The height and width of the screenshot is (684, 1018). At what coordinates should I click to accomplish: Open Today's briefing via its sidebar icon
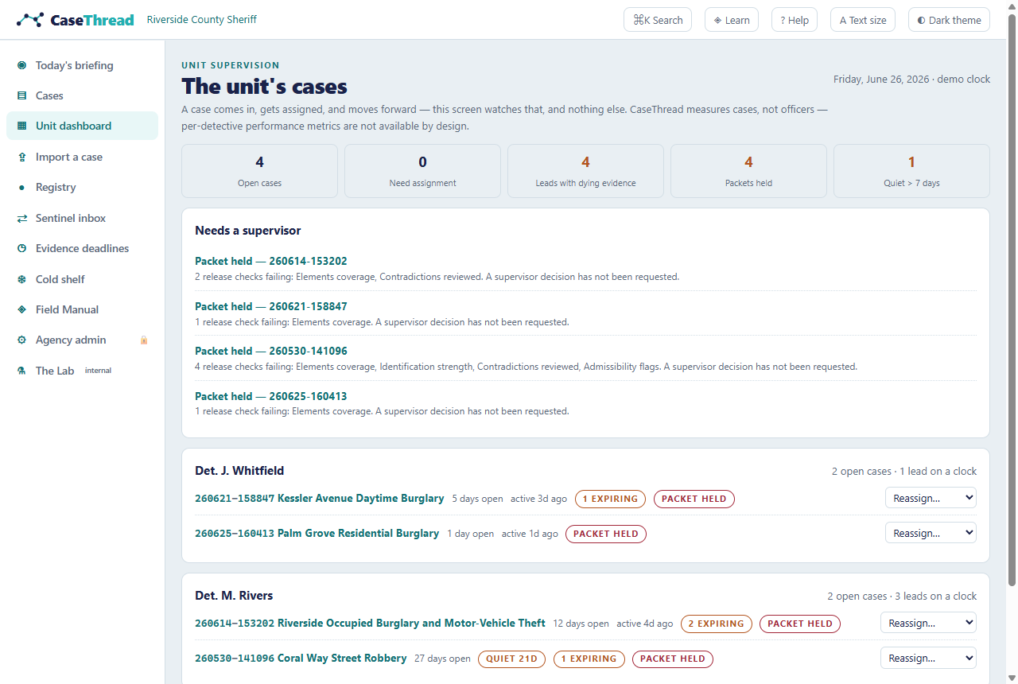tap(21, 65)
